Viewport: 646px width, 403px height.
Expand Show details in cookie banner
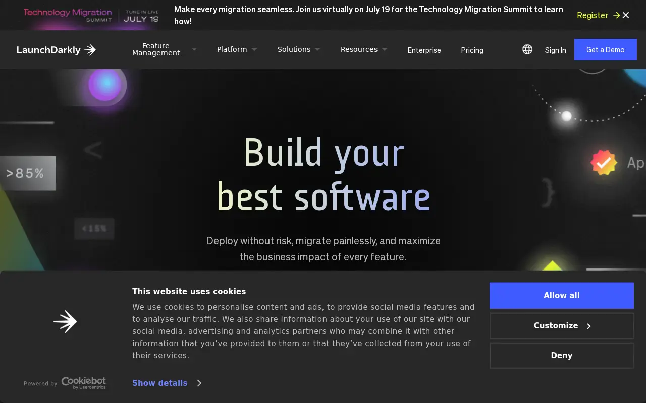point(167,383)
